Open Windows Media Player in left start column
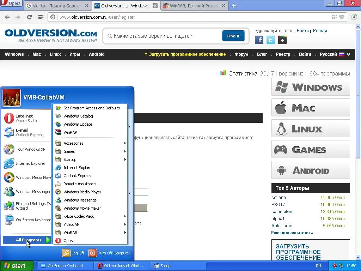The width and height of the screenshot is (361, 271). point(27,177)
